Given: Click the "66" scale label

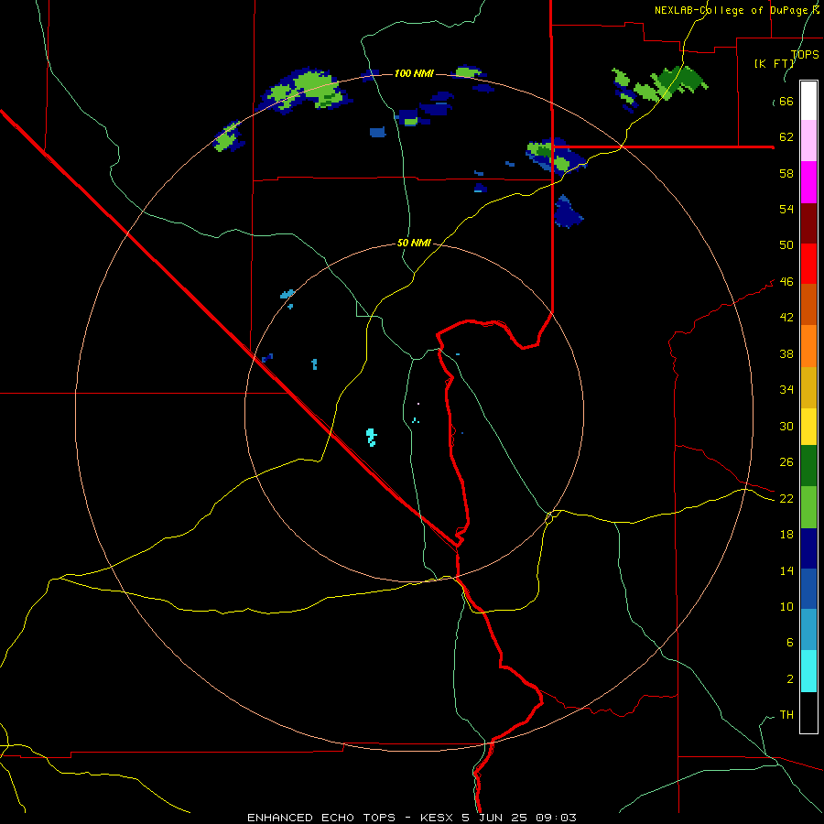Looking at the screenshot, I should [x=786, y=102].
